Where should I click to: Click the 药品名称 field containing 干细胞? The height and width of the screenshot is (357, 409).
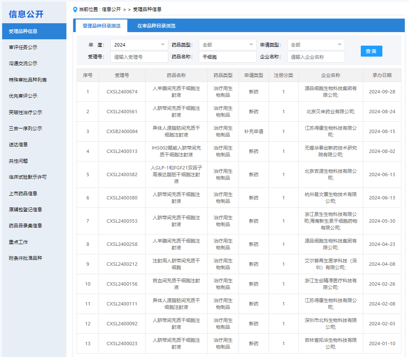pyautogui.click(x=227, y=57)
